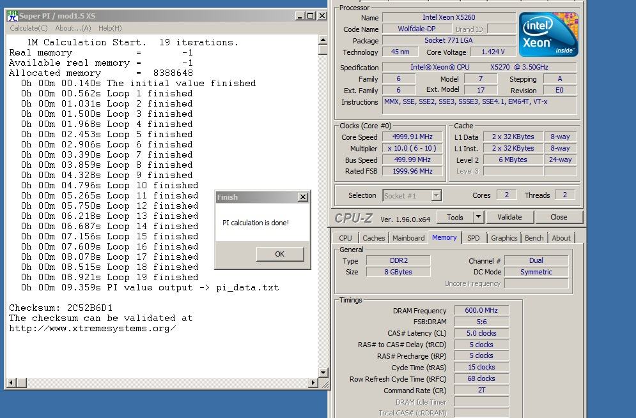The height and width of the screenshot is (418, 636).
Task: Click the 5.0 clocks CAS latency value
Action: [481, 333]
